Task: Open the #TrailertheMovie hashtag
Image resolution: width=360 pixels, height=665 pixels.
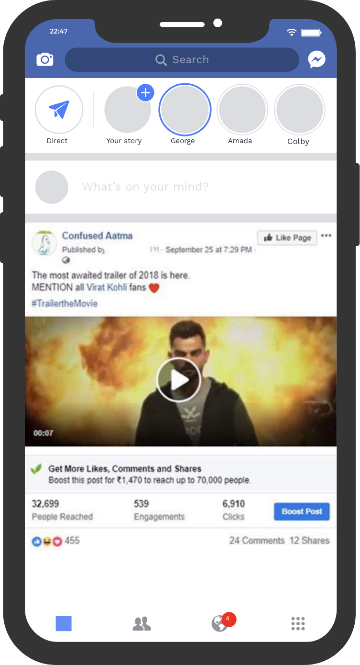Action: click(65, 304)
